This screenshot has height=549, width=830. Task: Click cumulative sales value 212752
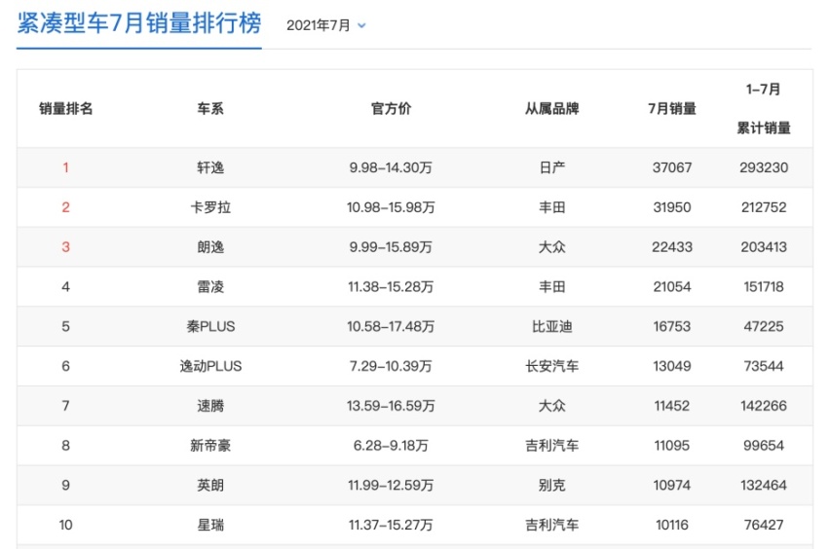pyautogui.click(x=764, y=207)
